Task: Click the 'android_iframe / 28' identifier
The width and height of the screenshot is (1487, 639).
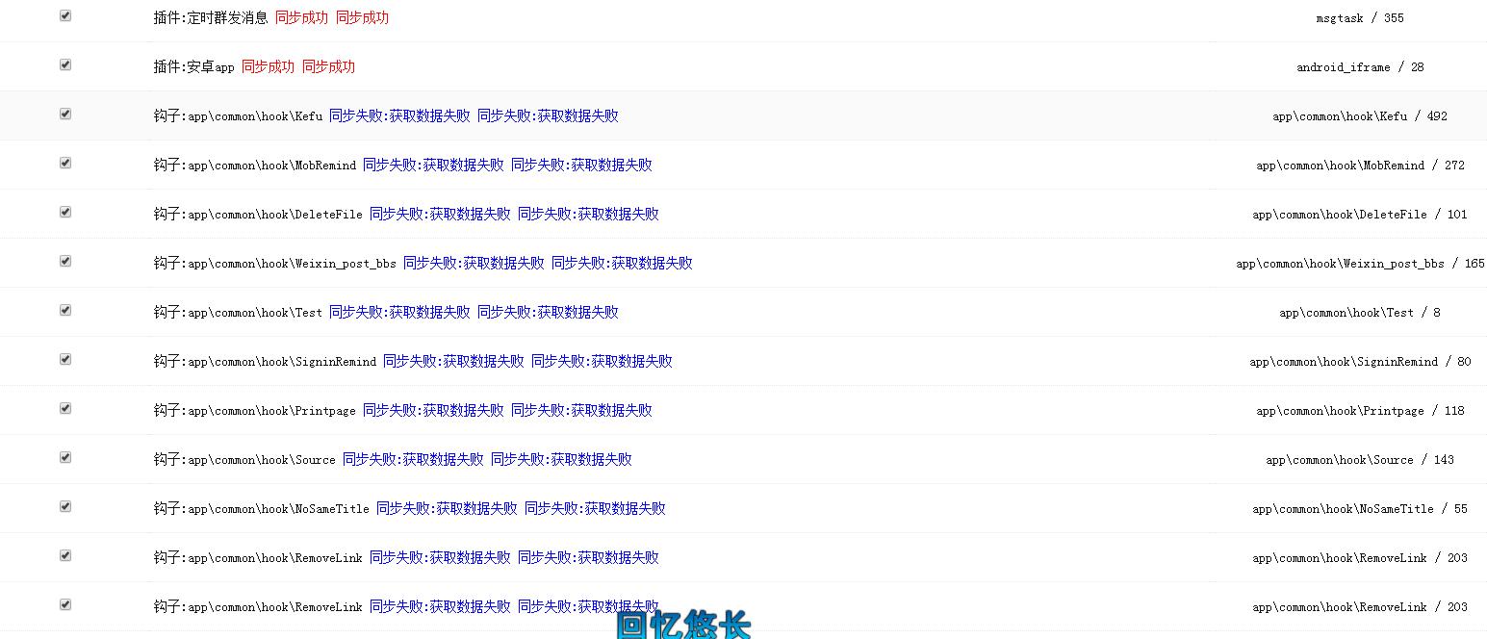Action: tap(1359, 67)
